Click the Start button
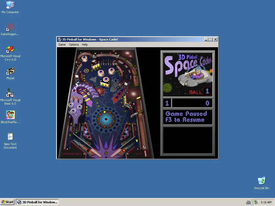This screenshot has width=275, height=206. 7,202
